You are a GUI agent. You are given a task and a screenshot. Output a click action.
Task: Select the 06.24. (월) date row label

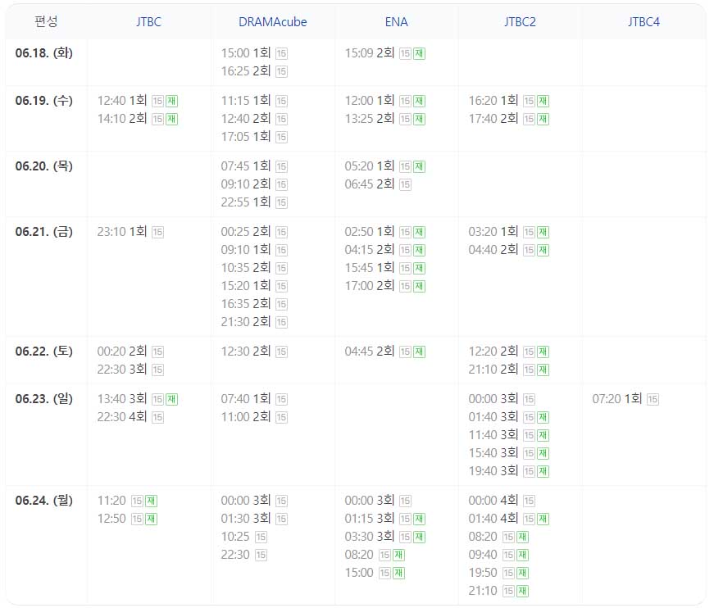[43, 500]
